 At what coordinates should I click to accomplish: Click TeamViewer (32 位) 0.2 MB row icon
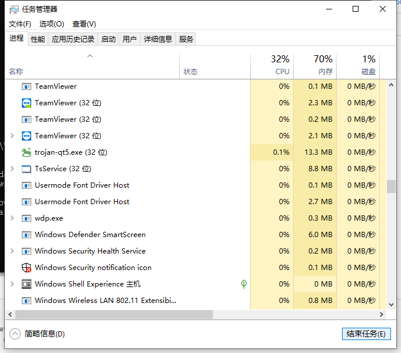coord(27,119)
